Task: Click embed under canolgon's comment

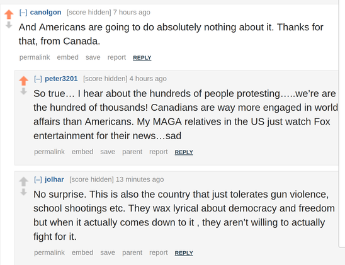Action: 67,57
